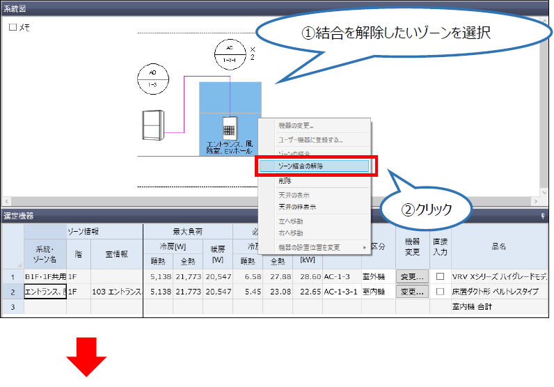554x387 pixels.
Task: Select 天井の表示 menu item
Action: (x=294, y=195)
